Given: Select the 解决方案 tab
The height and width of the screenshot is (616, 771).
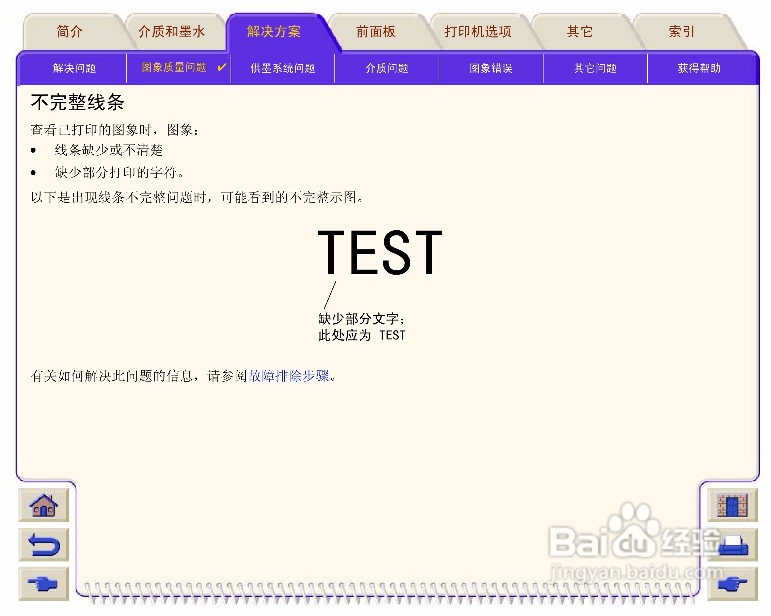Looking at the screenshot, I should pos(273,31).
